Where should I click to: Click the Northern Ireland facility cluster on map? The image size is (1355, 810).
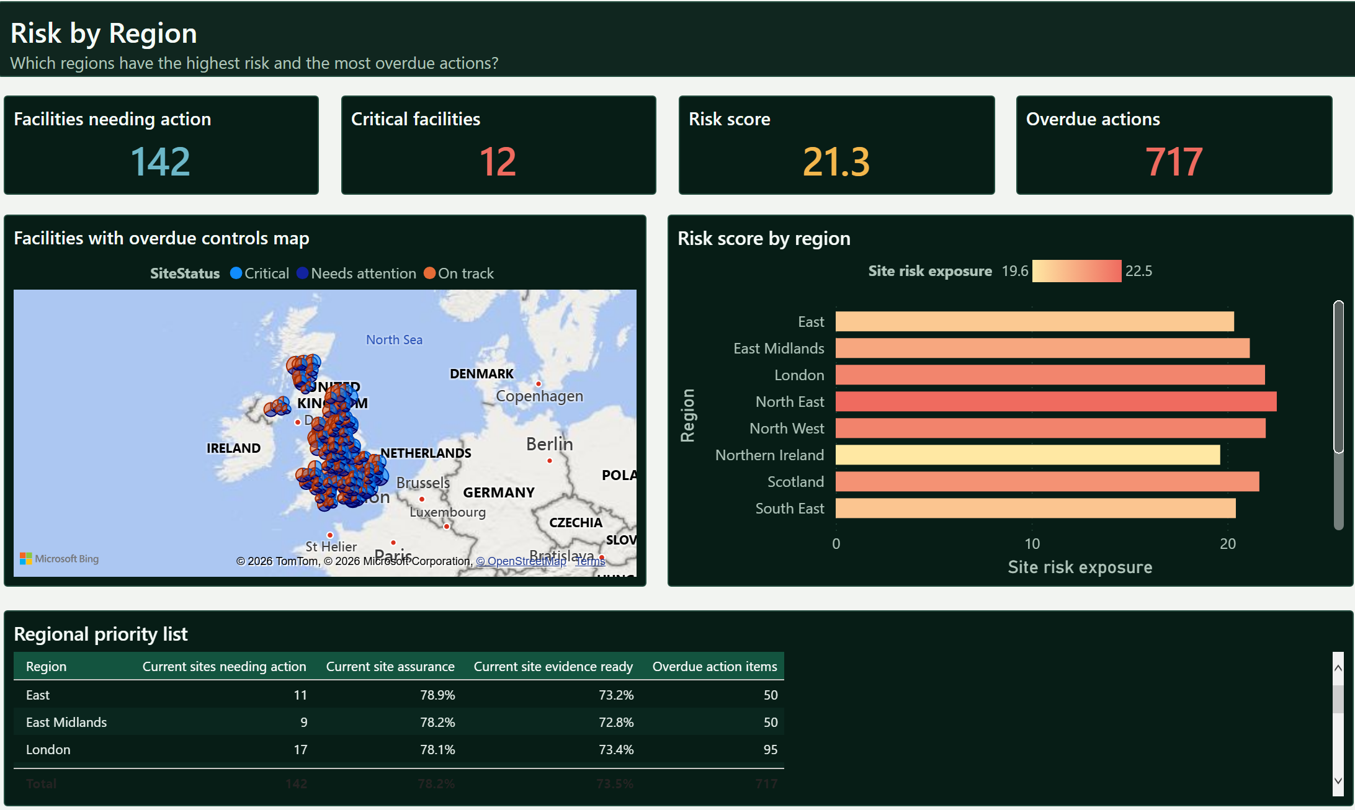click(277, 407)
